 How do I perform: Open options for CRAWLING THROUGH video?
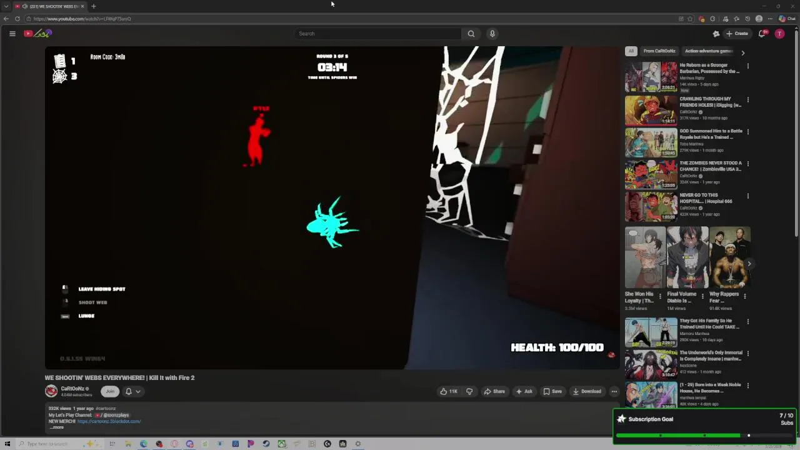747,99
